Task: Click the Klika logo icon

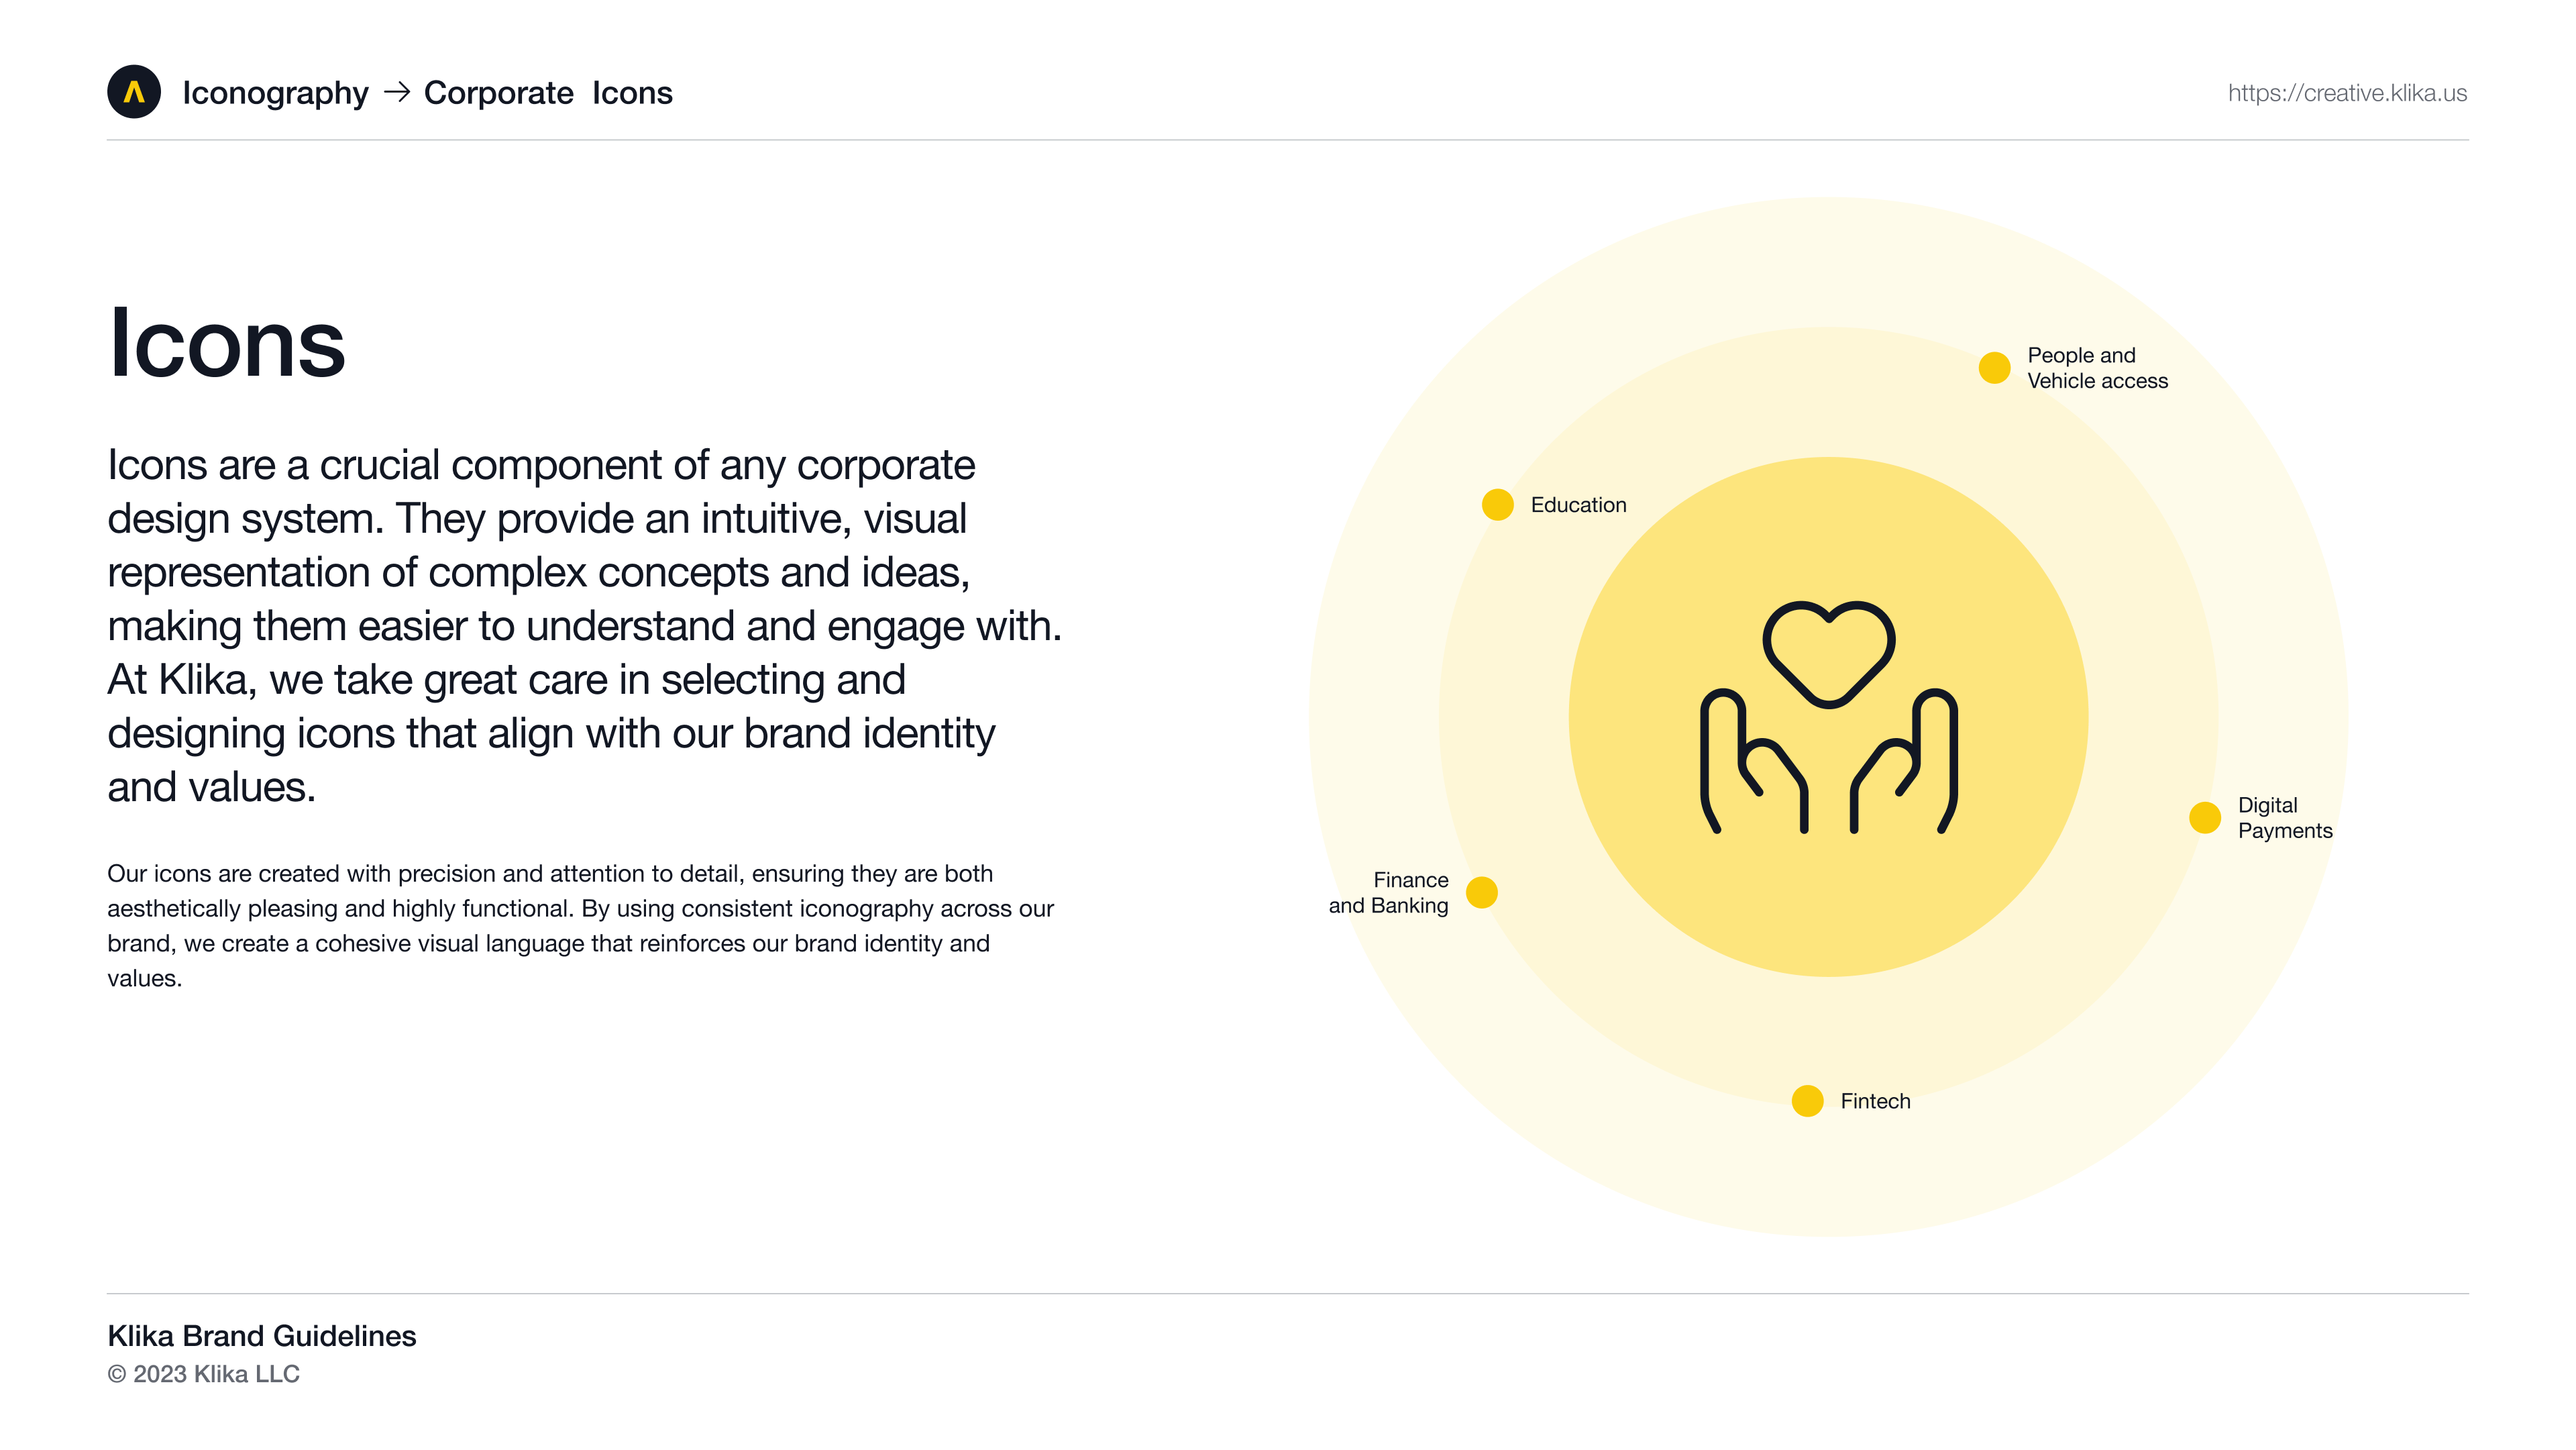Action: pos(134,92)
